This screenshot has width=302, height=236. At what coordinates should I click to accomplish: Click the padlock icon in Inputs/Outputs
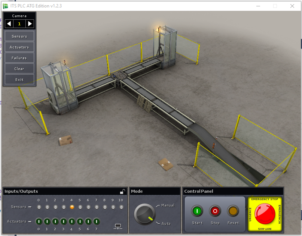pos(122,192)
